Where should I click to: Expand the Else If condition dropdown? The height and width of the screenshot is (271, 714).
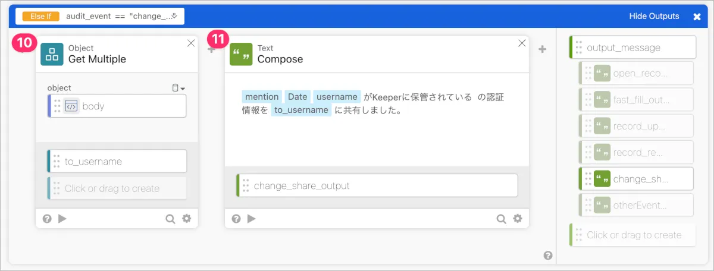click(x=176, y=16)
